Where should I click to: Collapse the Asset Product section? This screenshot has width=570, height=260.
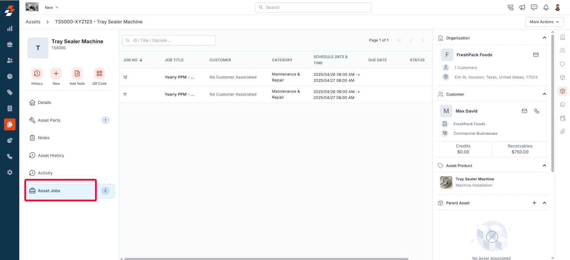click(544, 166)
